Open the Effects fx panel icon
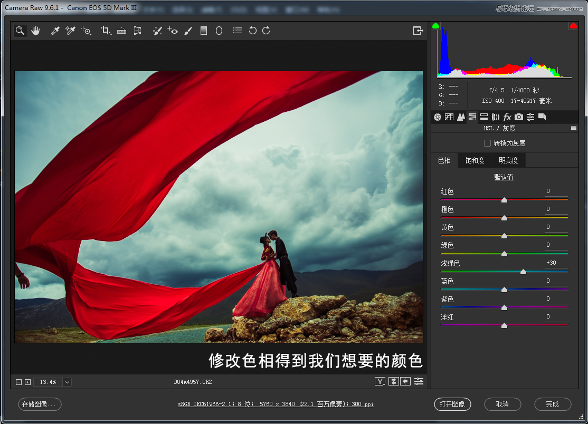Viewport: 588px width, 424px height. [x=507, y=117]
